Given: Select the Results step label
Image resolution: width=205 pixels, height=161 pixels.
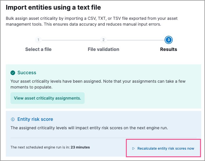Looking at the screenshot, I should point(168,49).
